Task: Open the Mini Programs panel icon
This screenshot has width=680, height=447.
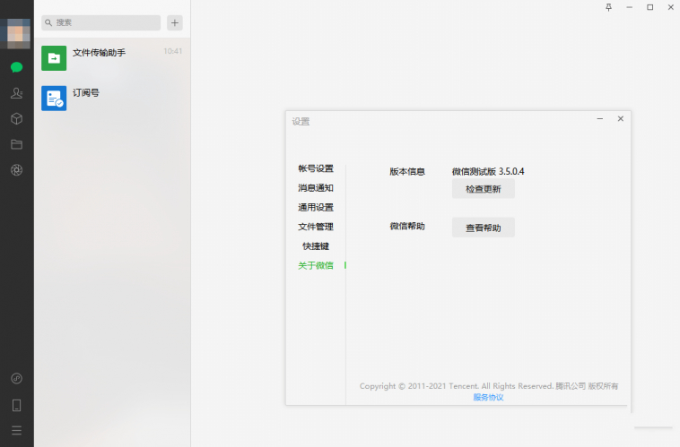Action: point(16,379)
